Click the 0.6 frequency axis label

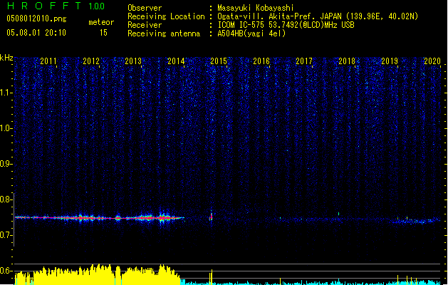(6, 271)
